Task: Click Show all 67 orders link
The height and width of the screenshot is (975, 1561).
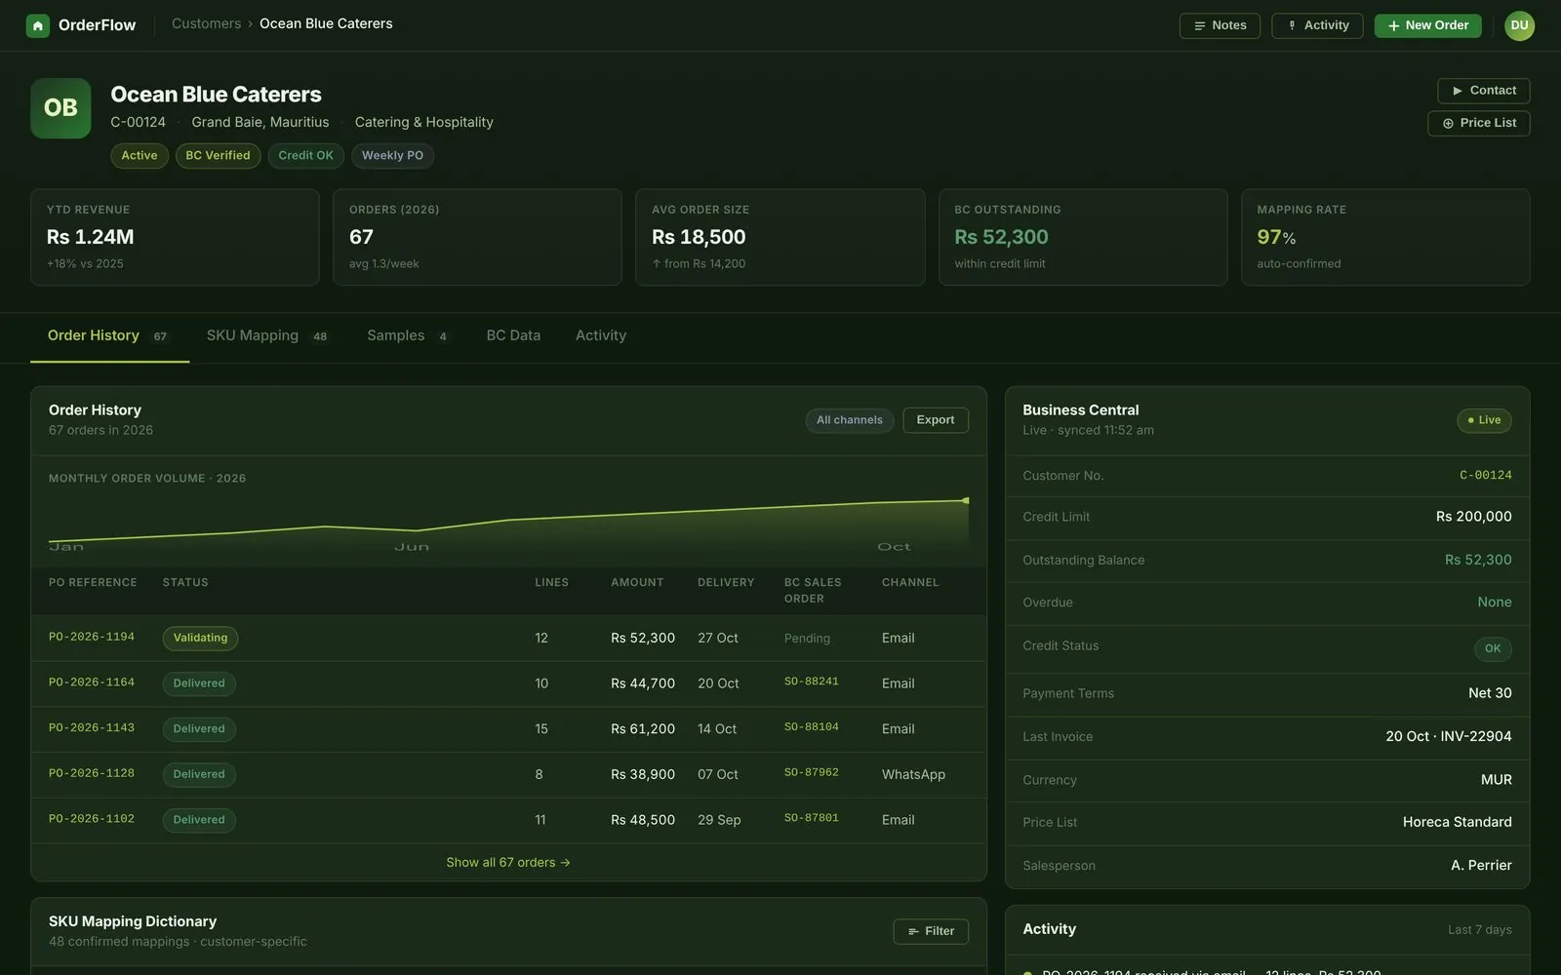Action: tap(508, 863)
